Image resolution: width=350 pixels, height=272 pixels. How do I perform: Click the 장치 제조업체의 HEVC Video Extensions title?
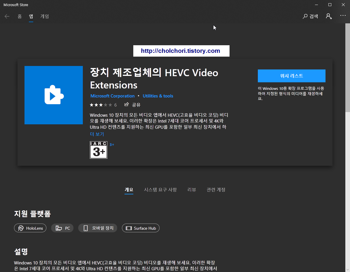[154, 79]
